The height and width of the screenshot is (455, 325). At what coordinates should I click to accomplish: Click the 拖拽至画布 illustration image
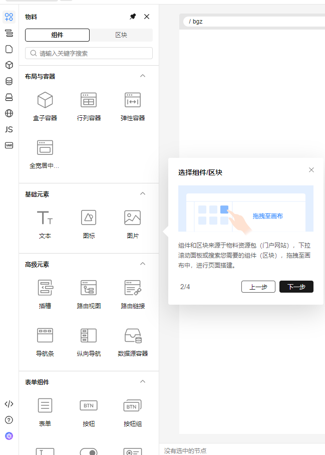pos(246,208)
